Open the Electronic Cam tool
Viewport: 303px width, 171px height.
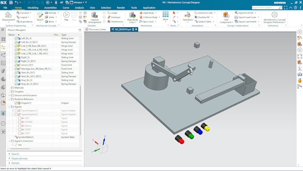click(x=204, y=13)
